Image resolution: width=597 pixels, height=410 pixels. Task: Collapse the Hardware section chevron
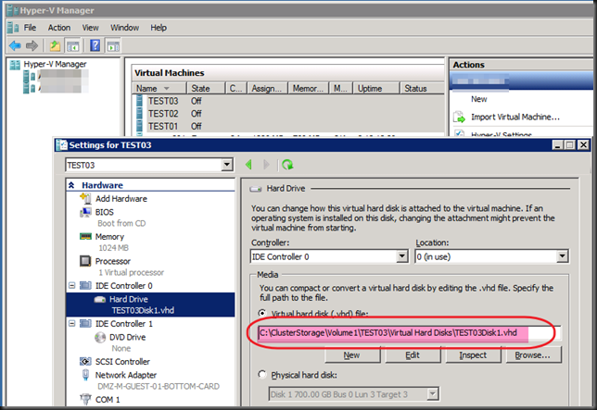tap(71, 185)
